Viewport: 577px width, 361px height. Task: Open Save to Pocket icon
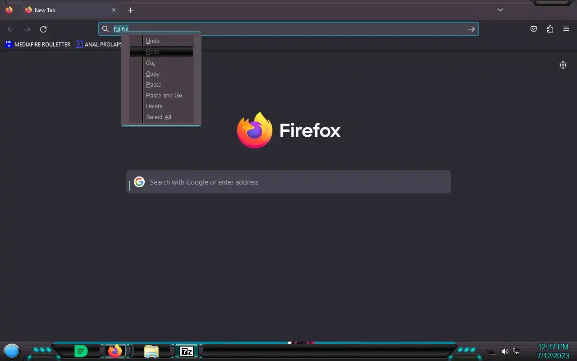point(534,29)
